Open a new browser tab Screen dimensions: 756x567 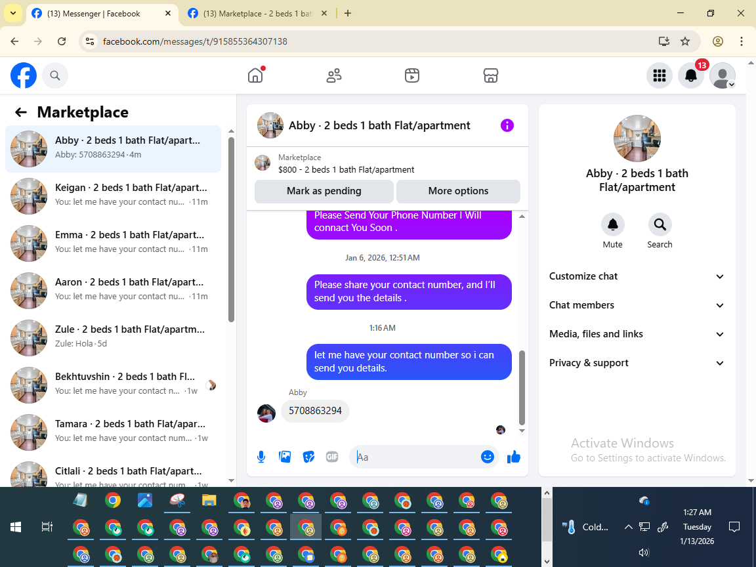[x=348, y=14]
